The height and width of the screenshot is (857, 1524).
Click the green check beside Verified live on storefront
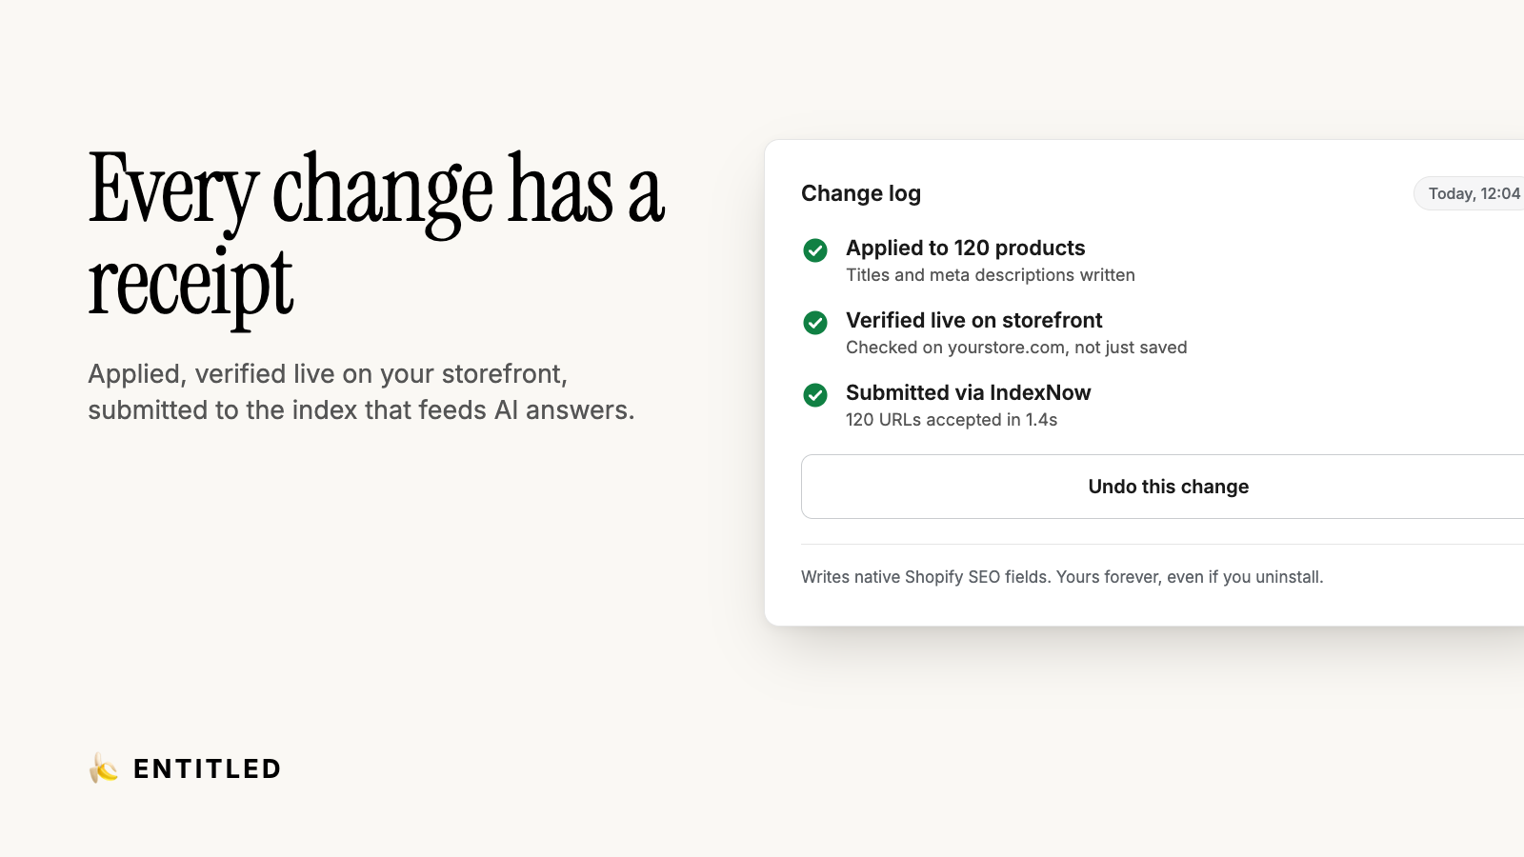click(815, 323)
